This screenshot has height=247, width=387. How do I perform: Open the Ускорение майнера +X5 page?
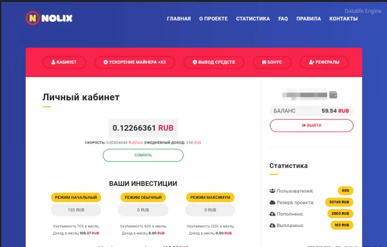(x=135, y=62)
